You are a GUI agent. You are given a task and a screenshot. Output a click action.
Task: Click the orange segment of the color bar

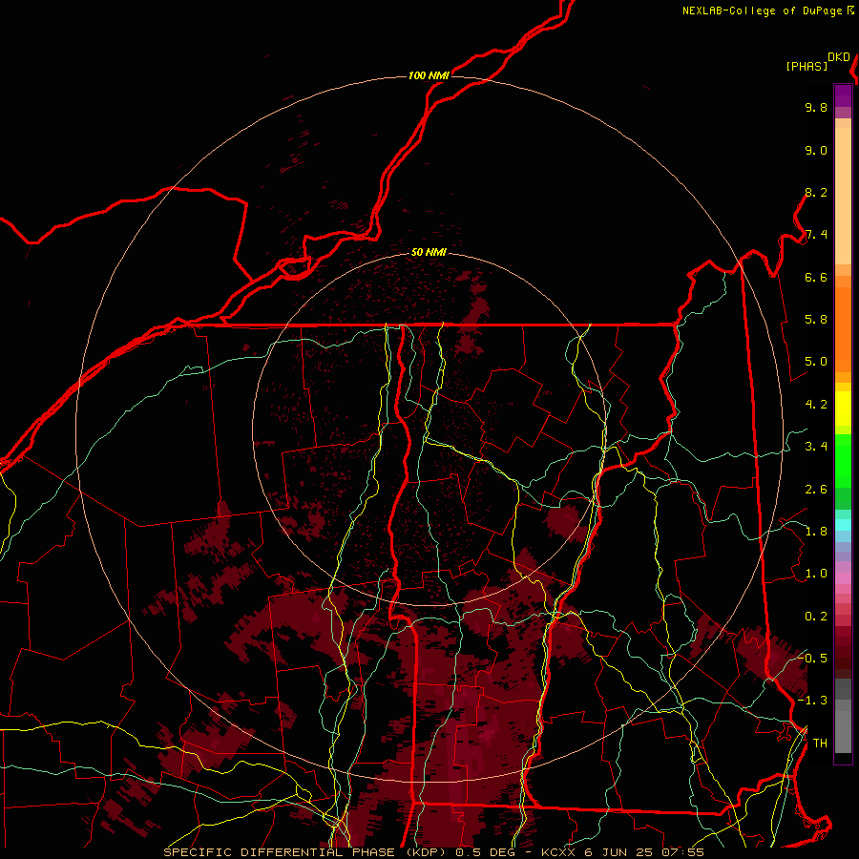(x=843, y=329)
